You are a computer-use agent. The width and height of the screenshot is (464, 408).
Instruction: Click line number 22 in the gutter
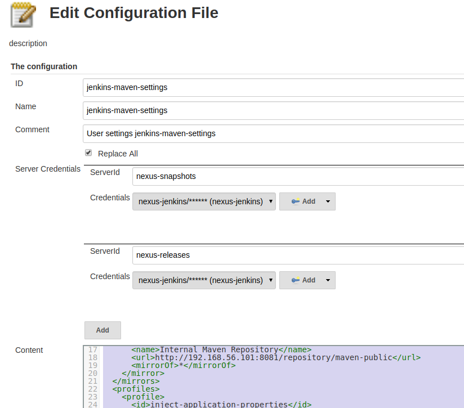coord(92,389)
